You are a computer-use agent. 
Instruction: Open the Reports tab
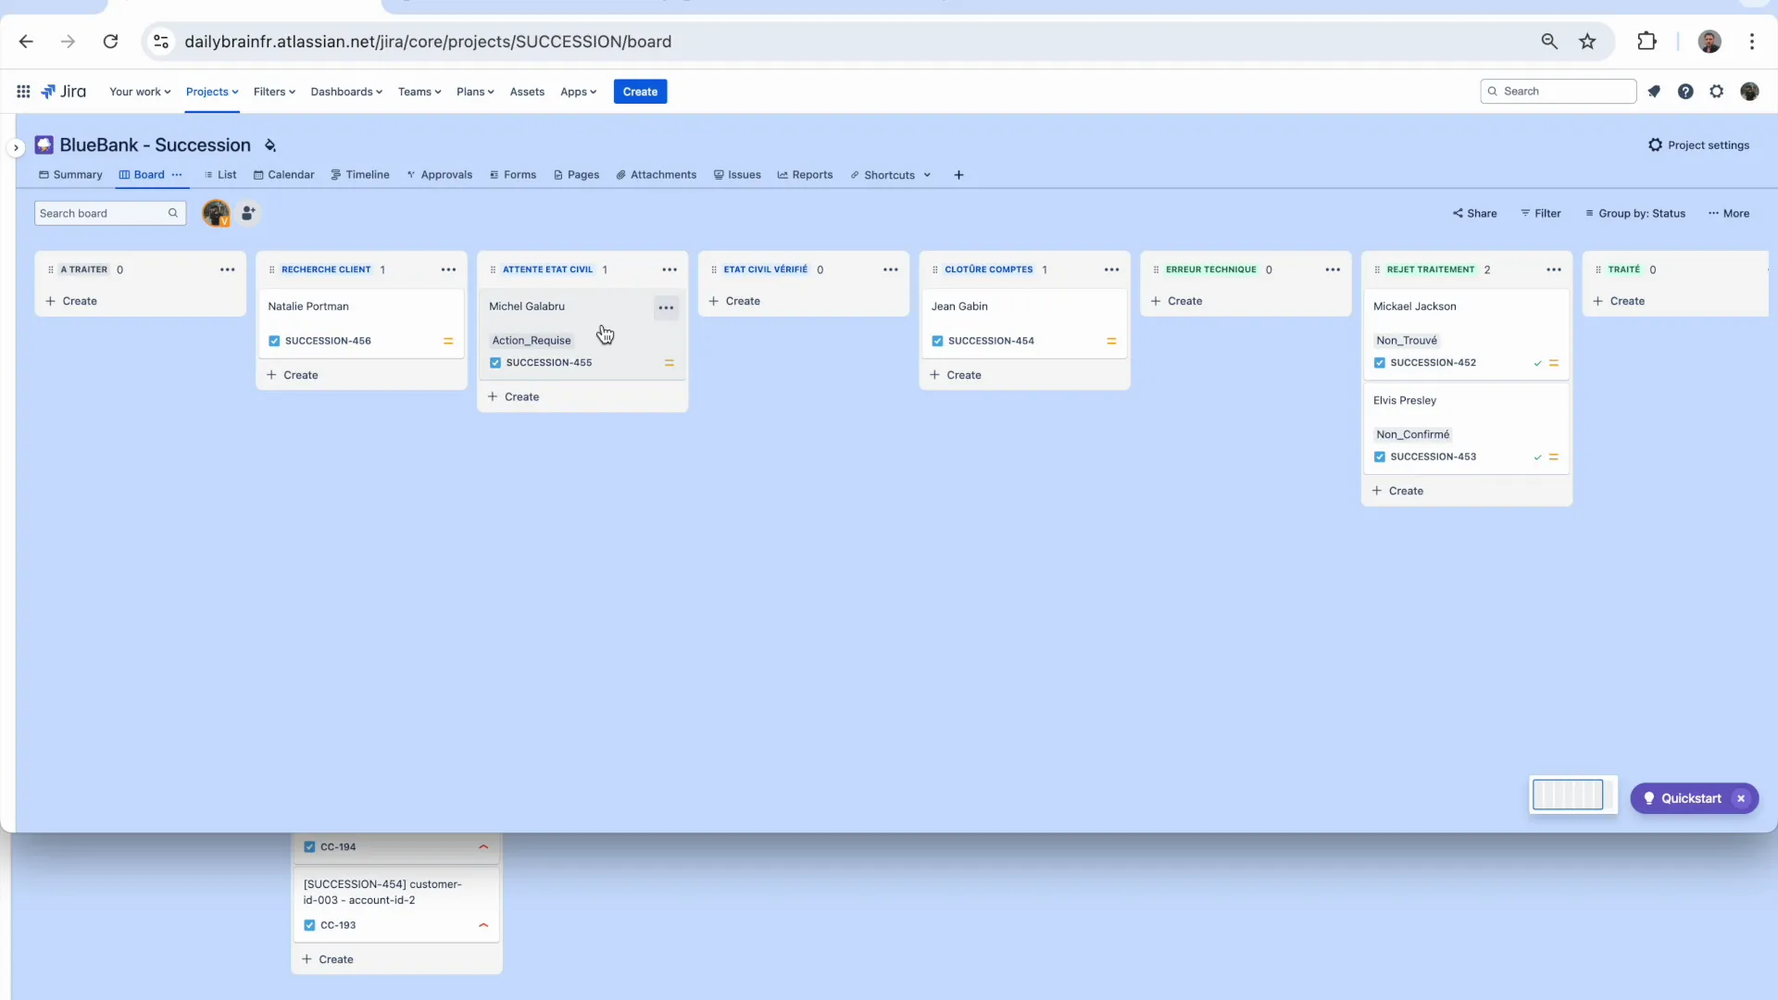pos(805,175)
